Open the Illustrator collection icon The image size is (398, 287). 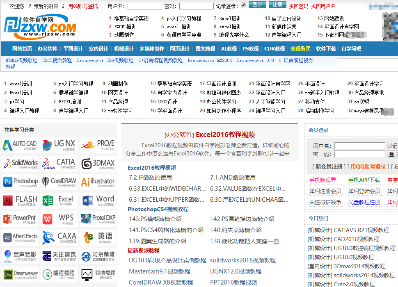[98, 182]
